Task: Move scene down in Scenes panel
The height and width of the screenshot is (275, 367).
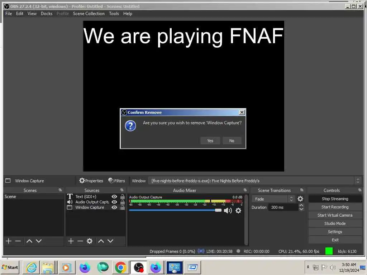Action: [39, 241]
